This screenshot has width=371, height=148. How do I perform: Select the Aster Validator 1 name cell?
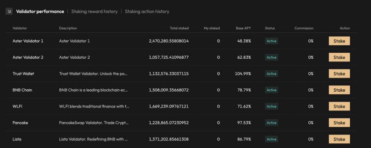click(x=28, y=41)
